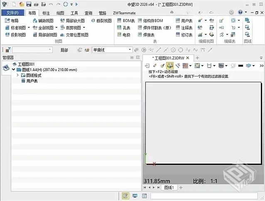
Task: Click the Redo arrow in quick access toolbar
Action: pos(58,4)
